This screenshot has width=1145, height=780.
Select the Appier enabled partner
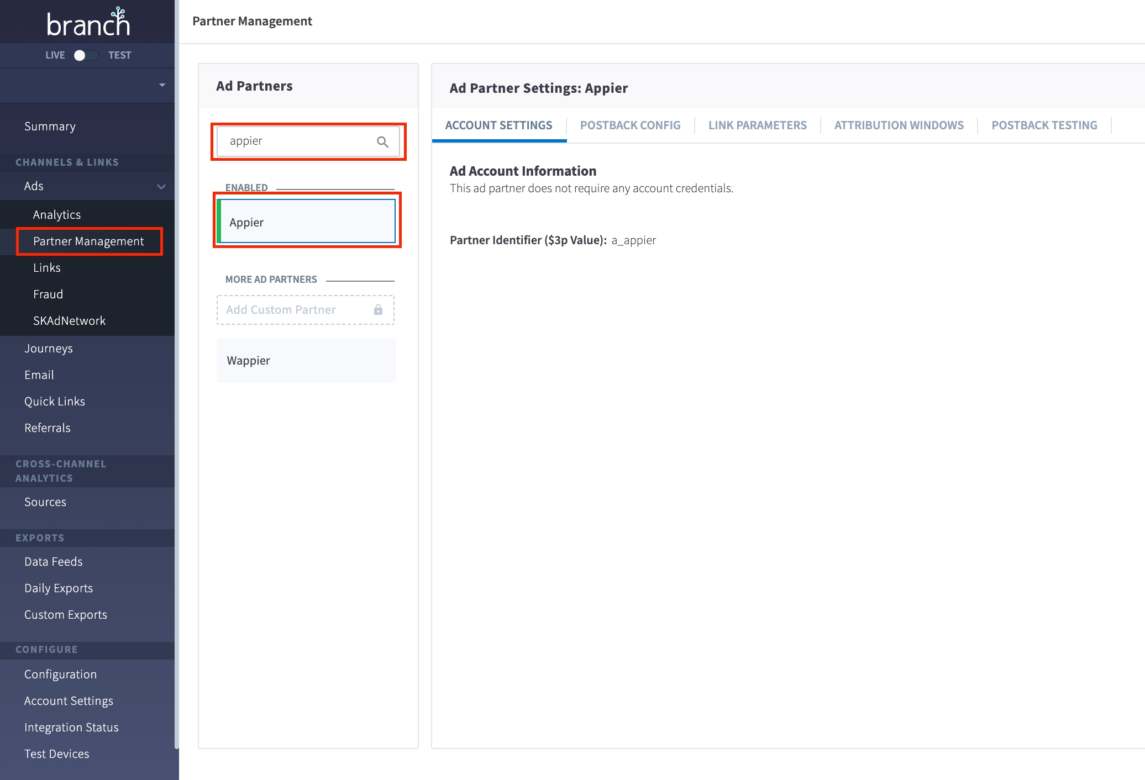point(307,222)
